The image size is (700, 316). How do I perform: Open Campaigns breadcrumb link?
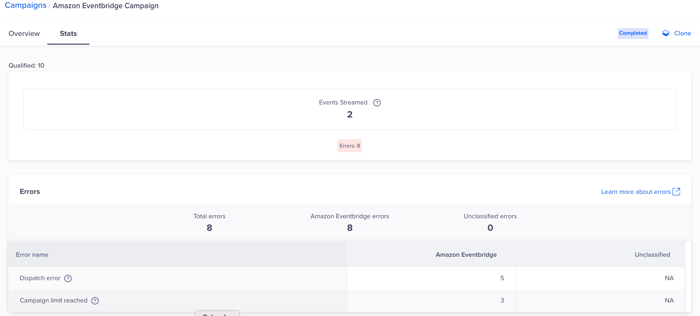click(x=25, y=5)
